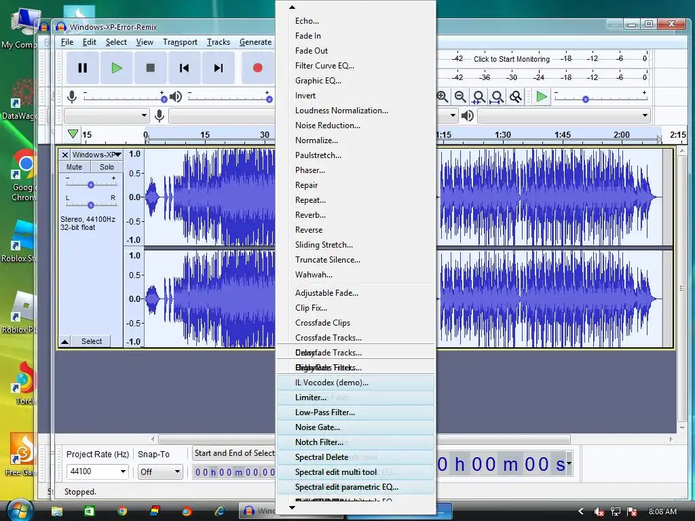Screen dimensions: 695x521
Task: Choose Low-Pass Filter... effect
Action: click(356, 412)
